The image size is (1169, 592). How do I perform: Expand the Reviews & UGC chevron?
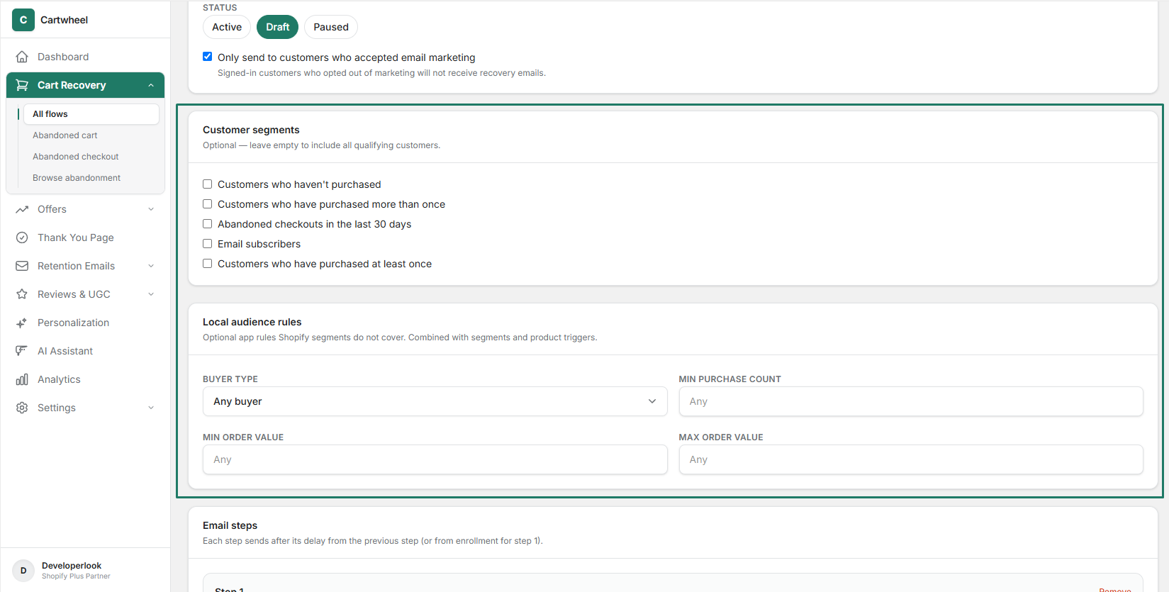coord(151,294)
